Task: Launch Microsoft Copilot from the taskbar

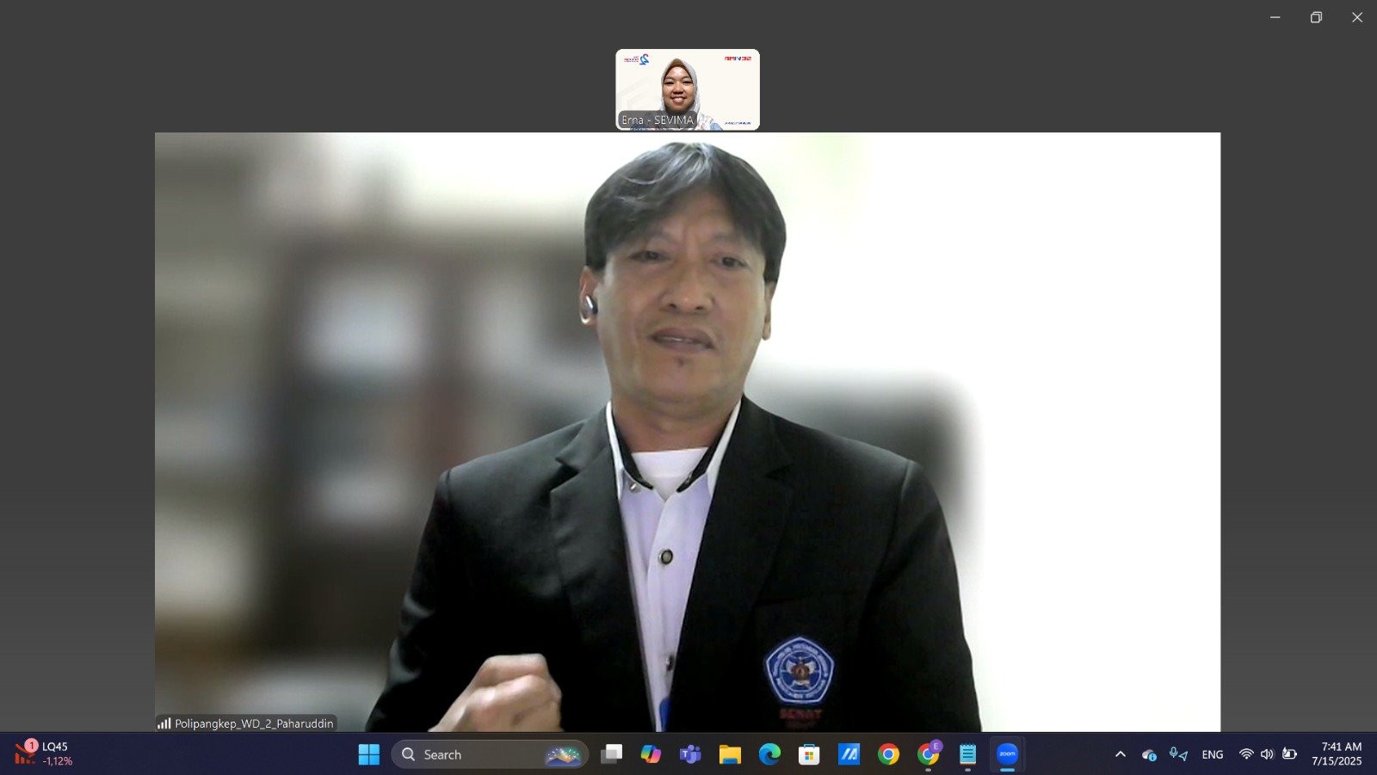Action: 651,754
